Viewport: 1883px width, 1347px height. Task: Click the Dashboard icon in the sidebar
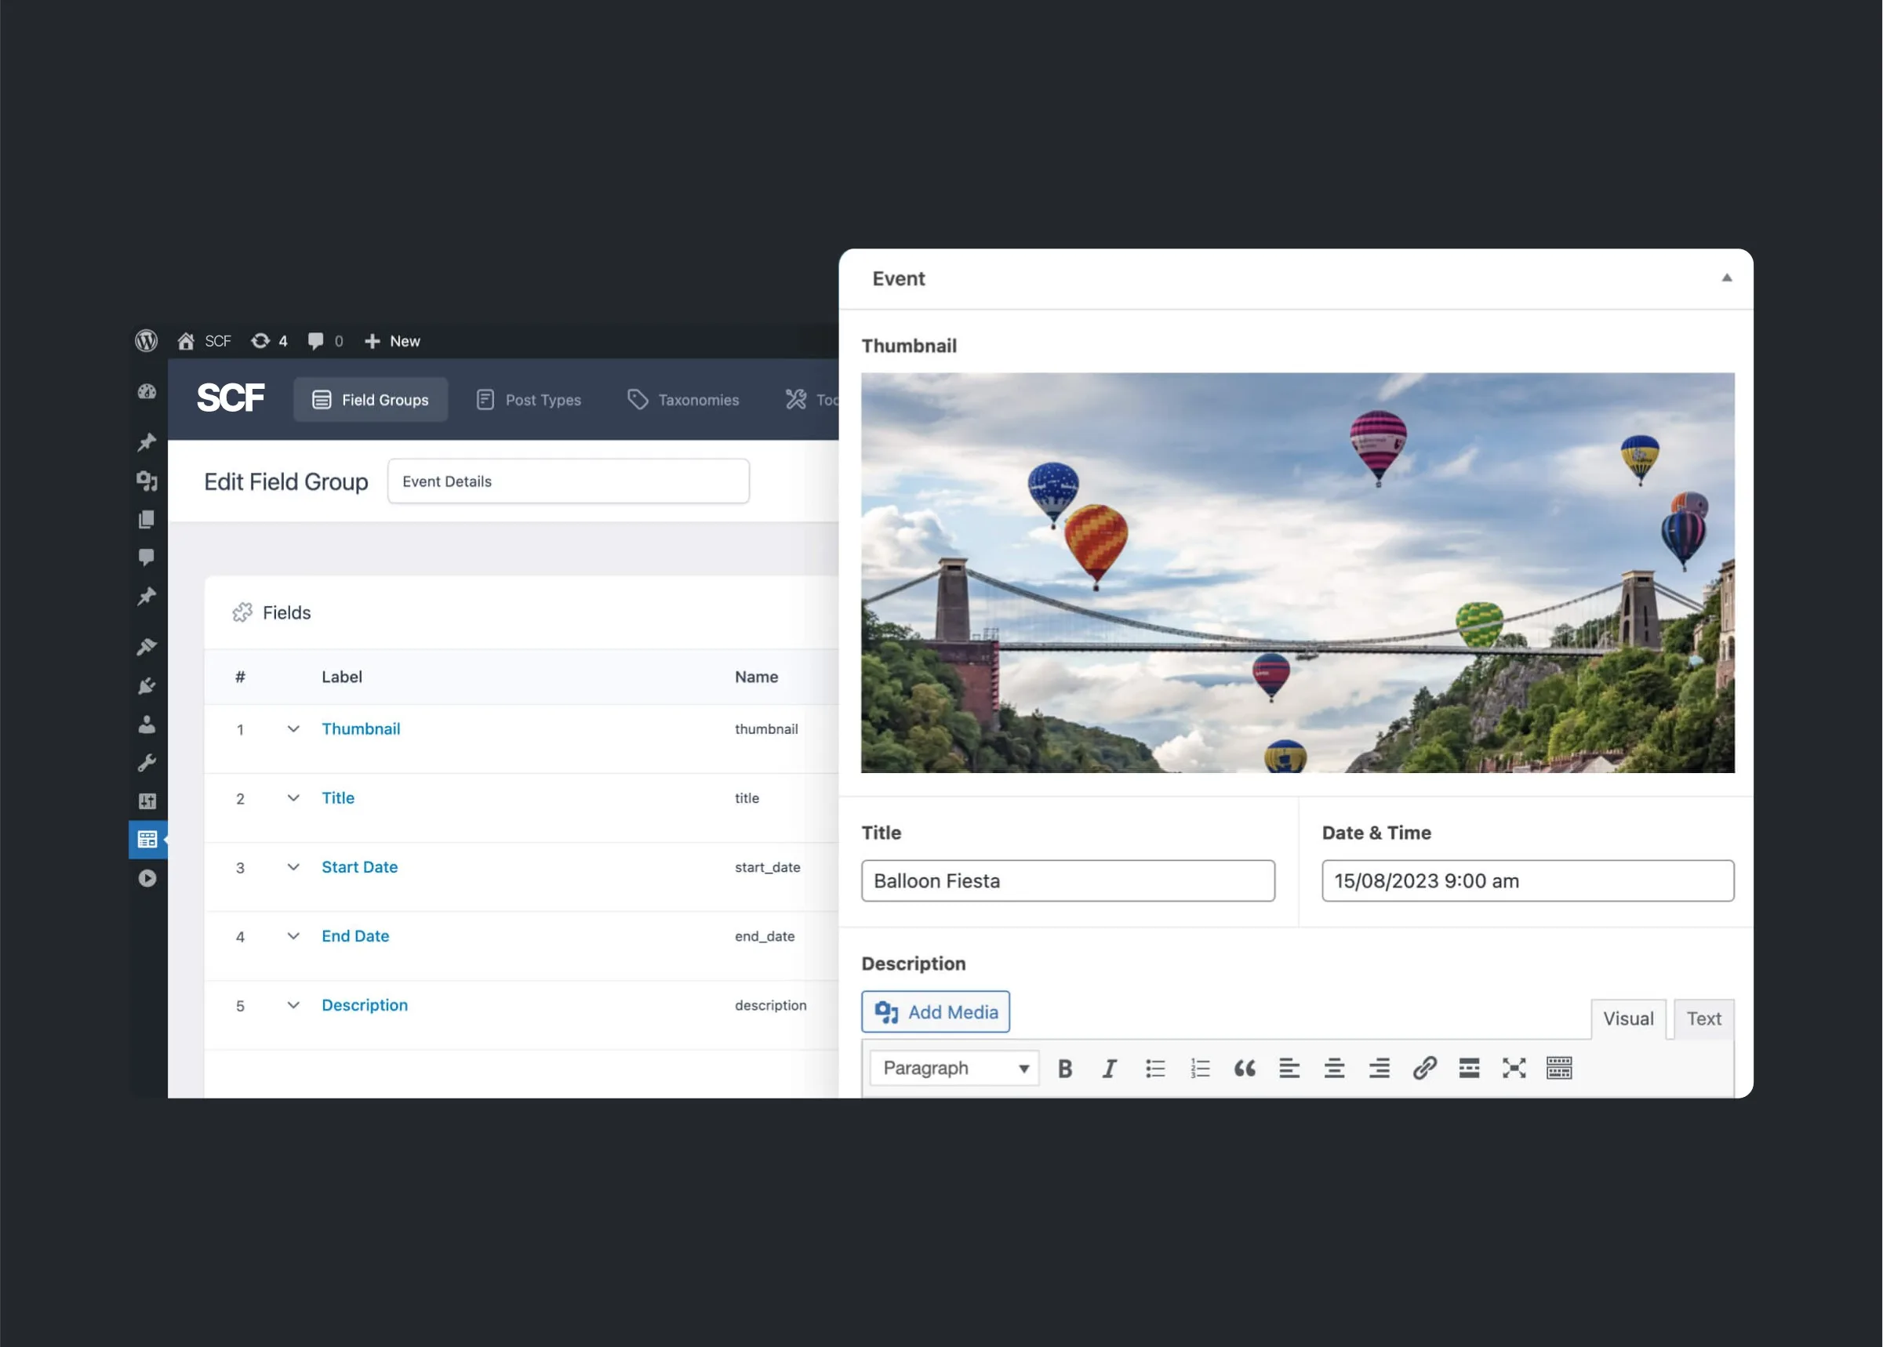[x=147, y=391]
